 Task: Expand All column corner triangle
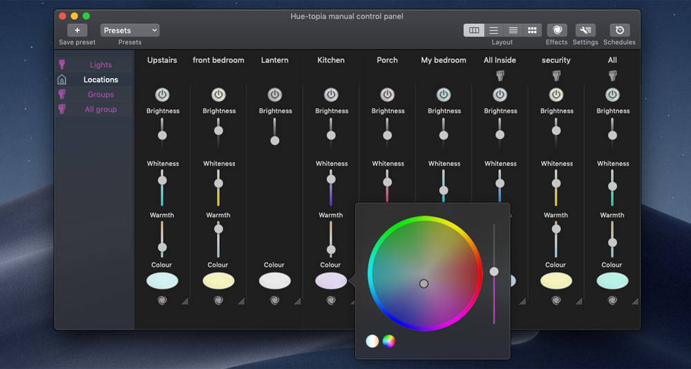(x=636, y=301)
